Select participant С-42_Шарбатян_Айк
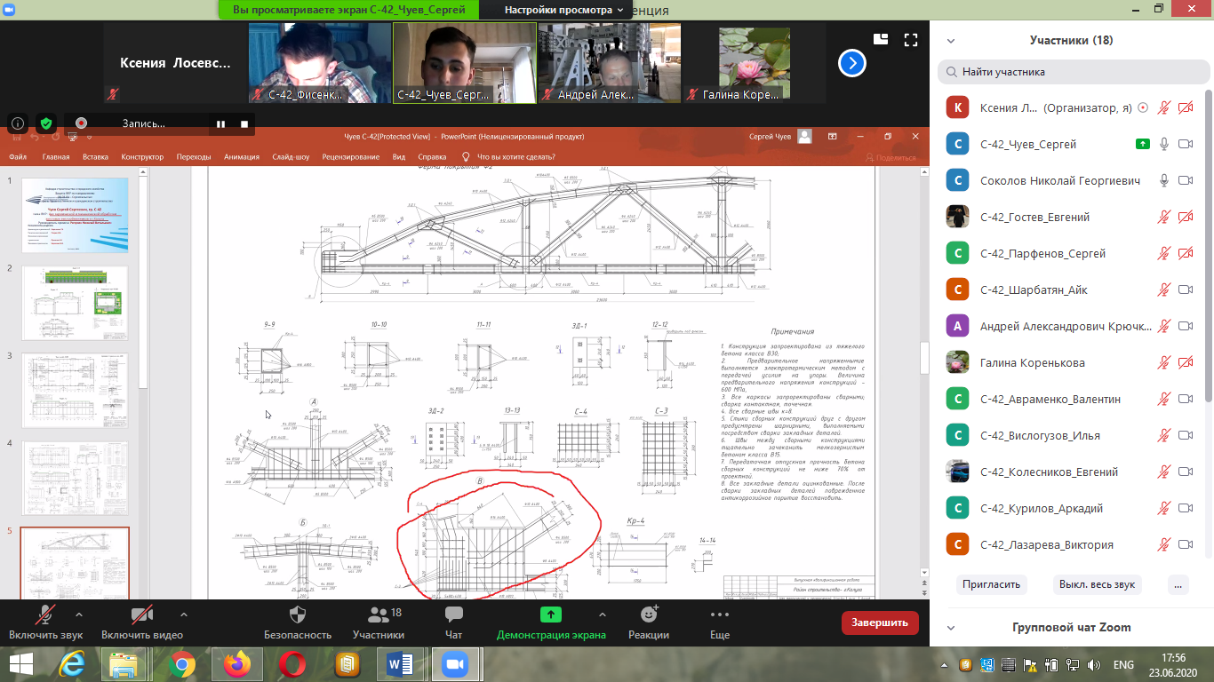 [x=1072, y=289]
